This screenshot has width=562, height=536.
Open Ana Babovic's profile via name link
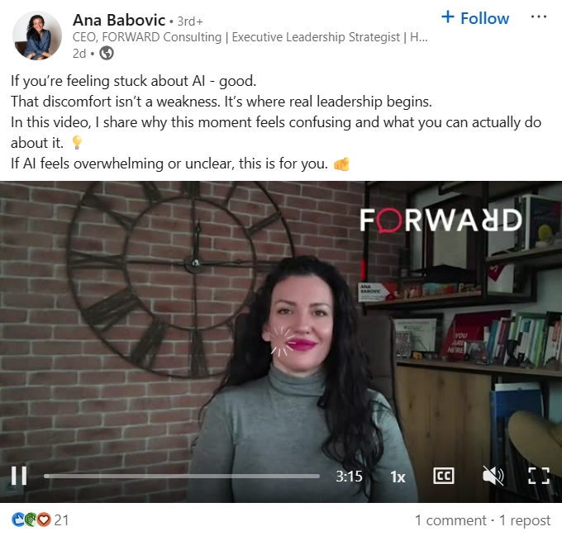(119, 20)
